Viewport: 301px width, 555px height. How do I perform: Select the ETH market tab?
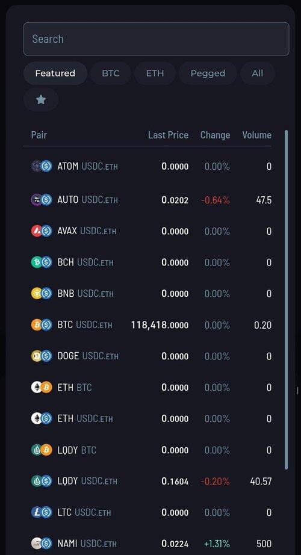click(x=155, y=73)
